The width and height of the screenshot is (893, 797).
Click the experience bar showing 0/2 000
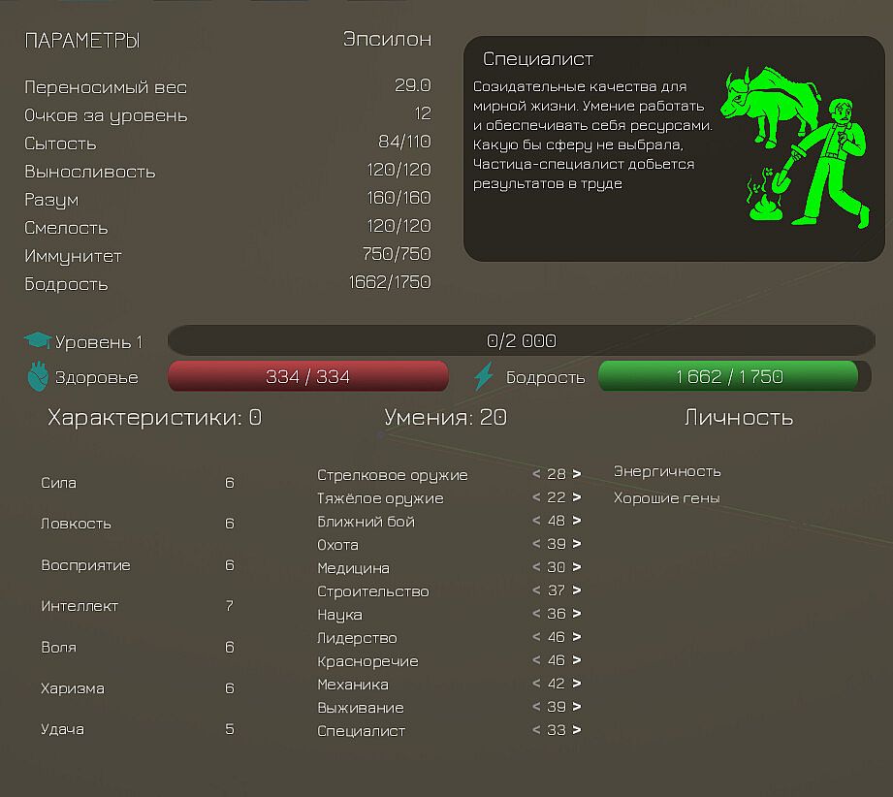[521, 340]
